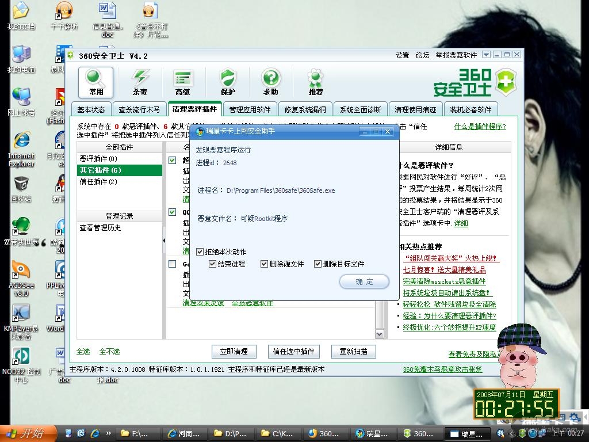The height and width of the screenshot is (442, 589).
Task: Select 信任插件 (2) in the plugin list
Action: [120, 181]
